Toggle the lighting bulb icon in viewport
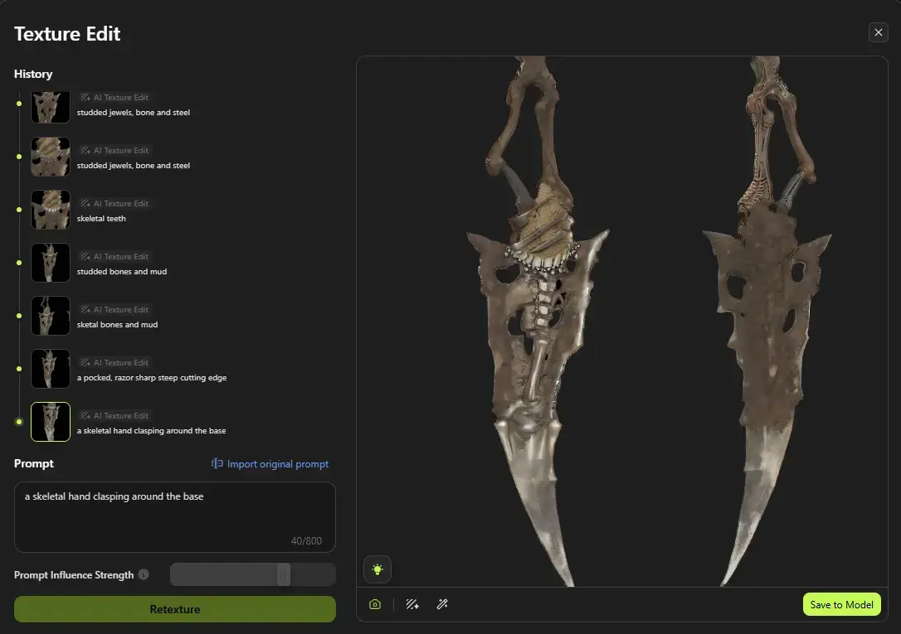The width and height of the screenshot is (901, 634). (377, 569)
